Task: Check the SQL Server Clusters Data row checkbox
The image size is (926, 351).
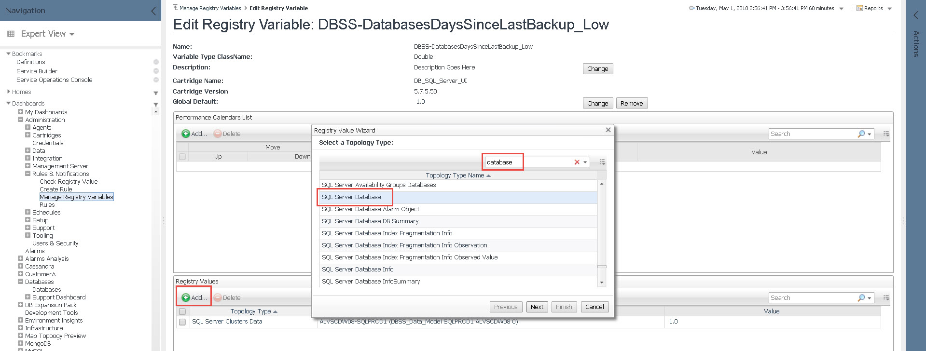Action: pos(182,322)
